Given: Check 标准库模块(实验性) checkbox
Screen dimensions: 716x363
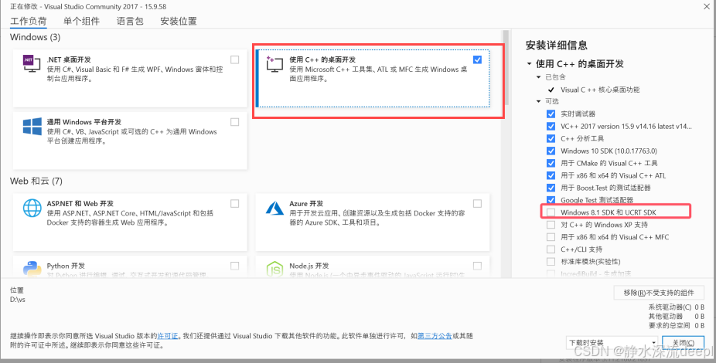Looking at the screenshot, I should click(x=551, y=262).
